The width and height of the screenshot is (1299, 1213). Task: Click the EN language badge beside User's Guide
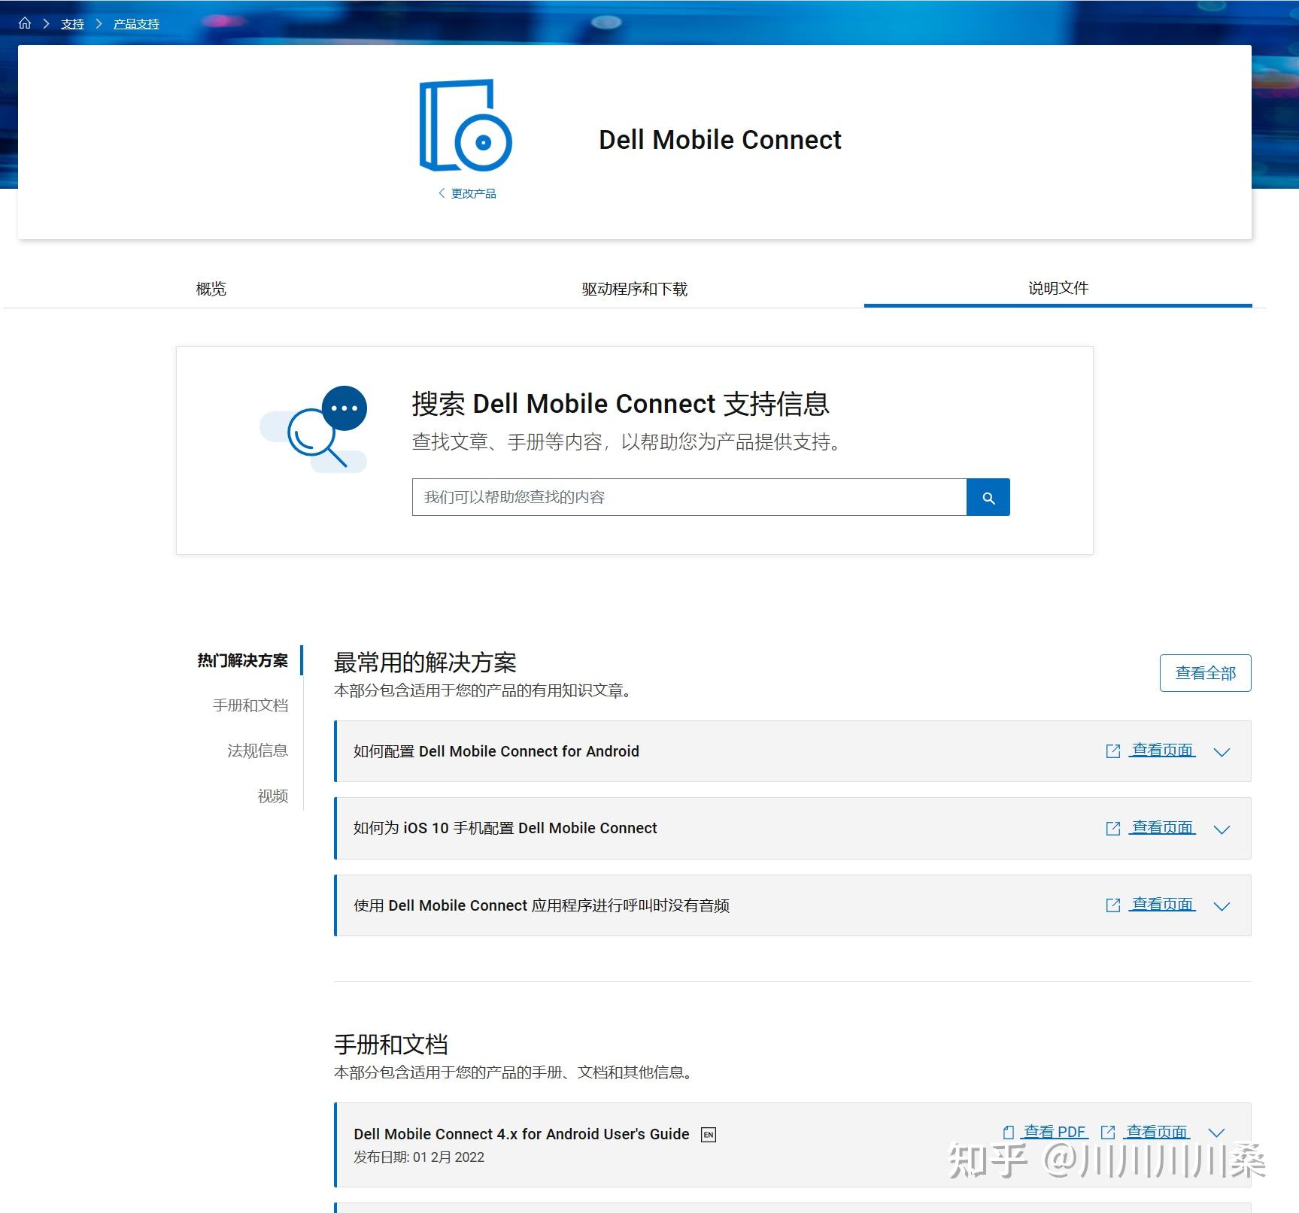(709, 1135)
